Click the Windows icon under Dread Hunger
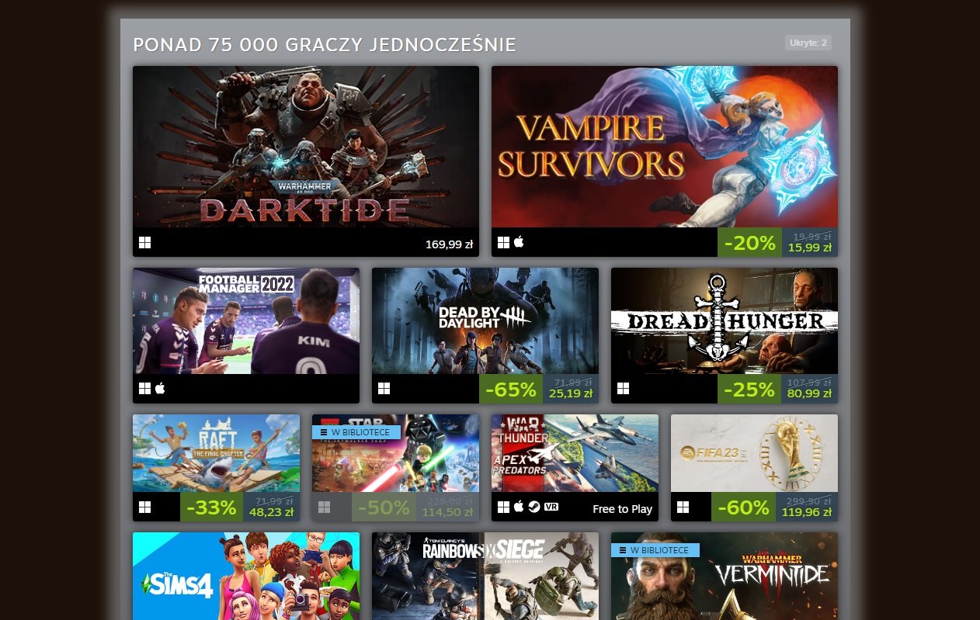 pos(623,388)
